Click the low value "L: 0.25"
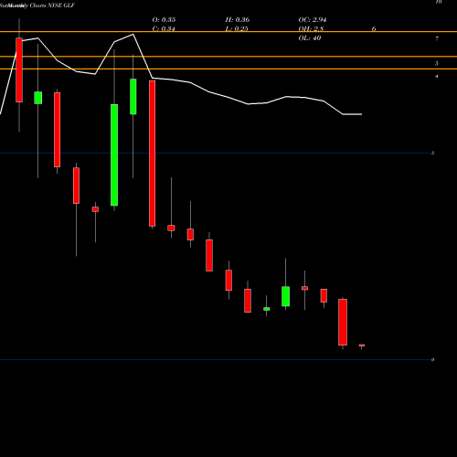The width and height of the screenshot is (457, 457). (x=237, y=29)
